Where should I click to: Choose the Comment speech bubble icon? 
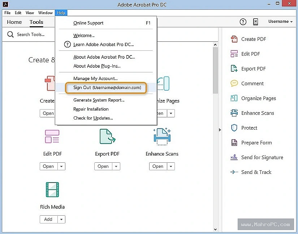234,84
